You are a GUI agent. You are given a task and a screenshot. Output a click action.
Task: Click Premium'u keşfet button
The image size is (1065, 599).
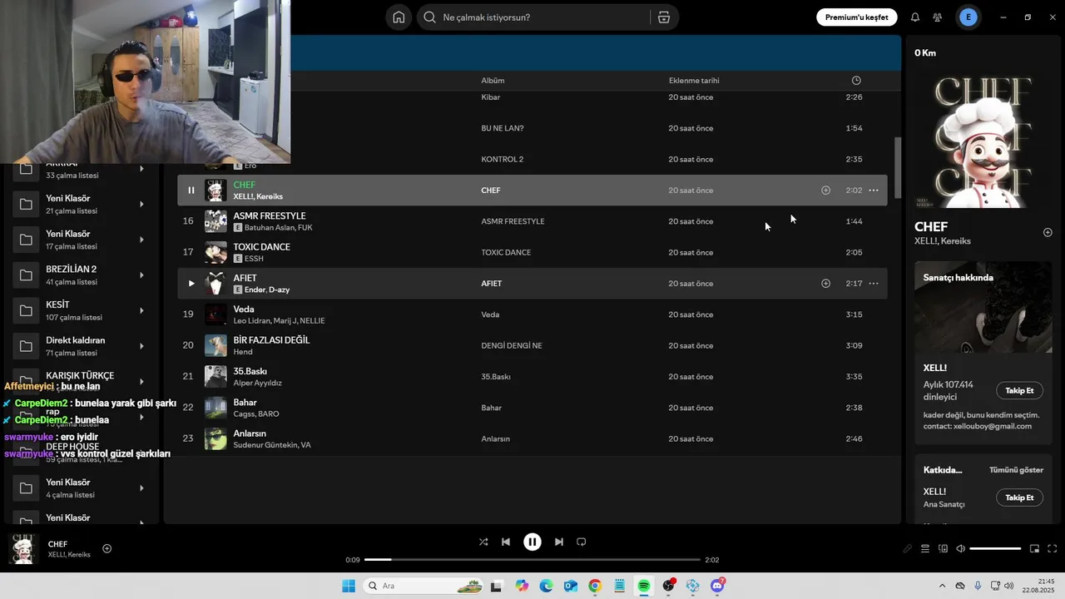coord(856,17)
